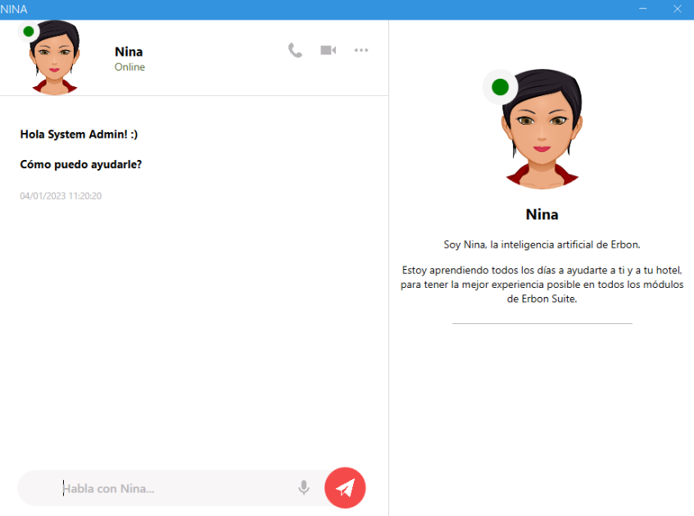Click the 'Online' status label
694x516 pixels.
tap(129, 67)
